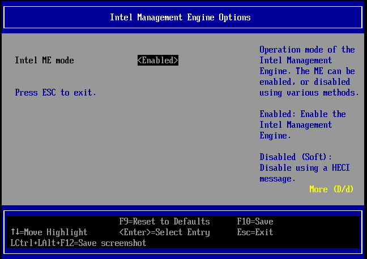Click 'using various methods.' help line
Viewport: 367px width, 259px height.
[309, 93]
